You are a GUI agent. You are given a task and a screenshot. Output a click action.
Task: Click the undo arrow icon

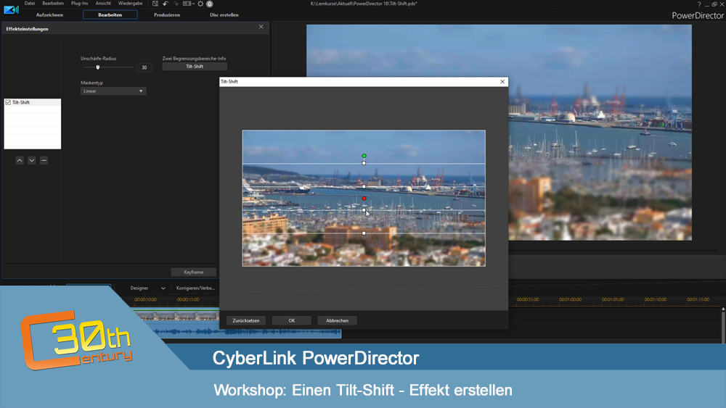[x=166, y=4]
